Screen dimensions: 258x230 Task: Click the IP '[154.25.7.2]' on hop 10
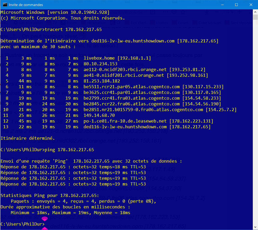tap(221, 110)
